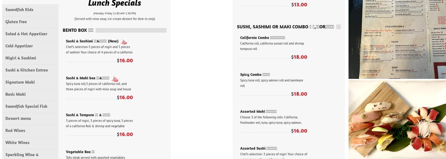Show the Red Wines list
This screenshot has height=159, width=446.
coord(15,130)
